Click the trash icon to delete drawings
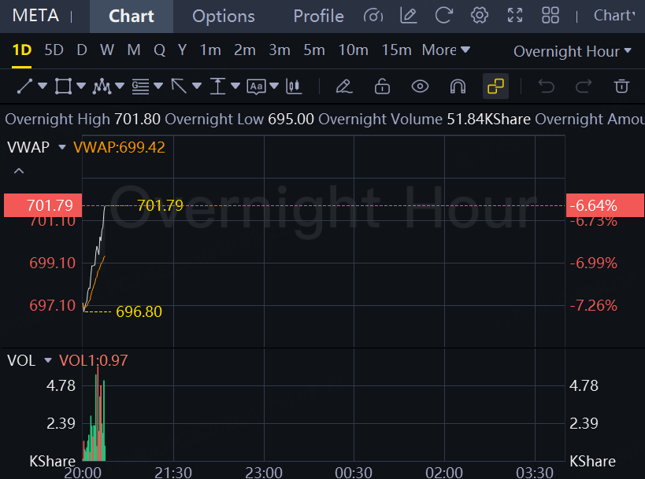645x479 pixels. tap(621, 87)
